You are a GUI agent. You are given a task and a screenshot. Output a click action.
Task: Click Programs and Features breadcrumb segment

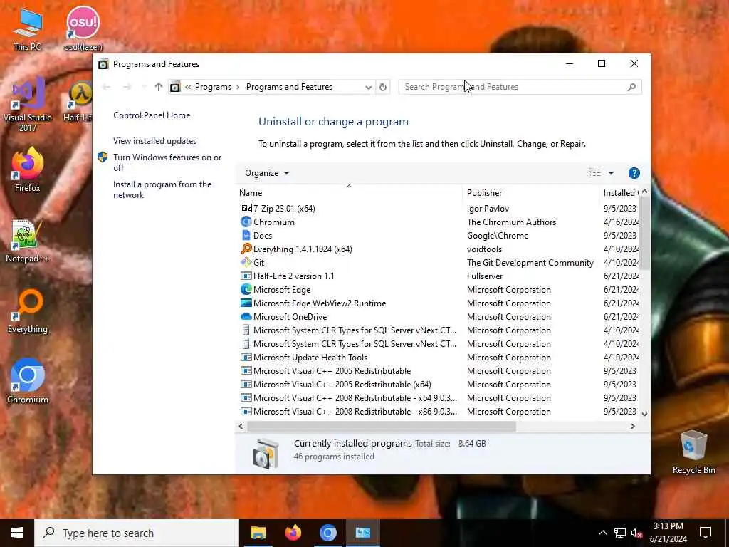pyautogui.click(x=289, y=87)
